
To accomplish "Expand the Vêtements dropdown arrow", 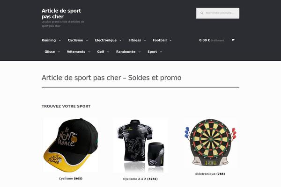I will click(89, 52).
